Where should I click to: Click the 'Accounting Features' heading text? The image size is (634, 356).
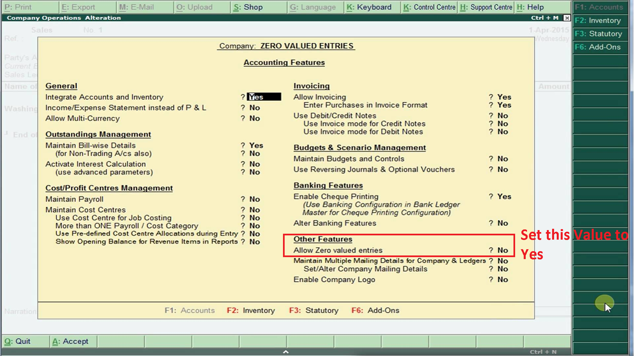[284, 63]
